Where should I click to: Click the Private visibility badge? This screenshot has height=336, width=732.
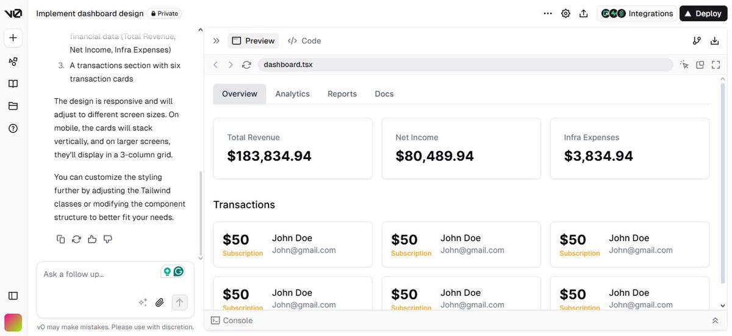coord(164,13)
